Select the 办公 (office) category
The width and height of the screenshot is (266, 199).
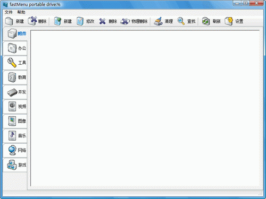pyautogui.click(x=15, y=48)
